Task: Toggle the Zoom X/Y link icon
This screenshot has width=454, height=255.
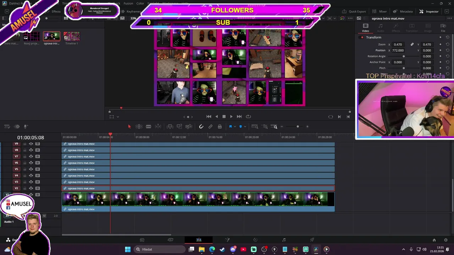Action: click(x=412, y=45)
